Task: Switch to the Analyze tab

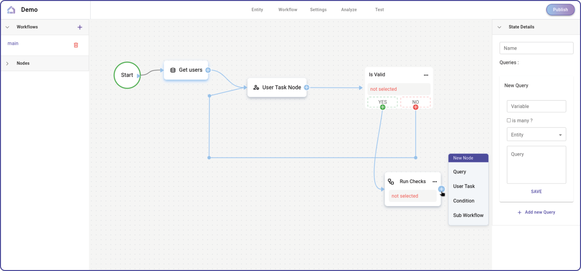Action: click(349, 10)
